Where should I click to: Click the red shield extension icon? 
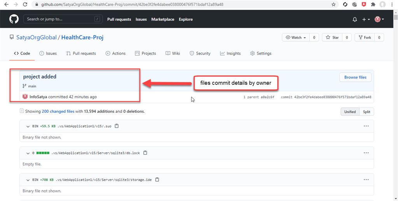(x=364, y=4)
